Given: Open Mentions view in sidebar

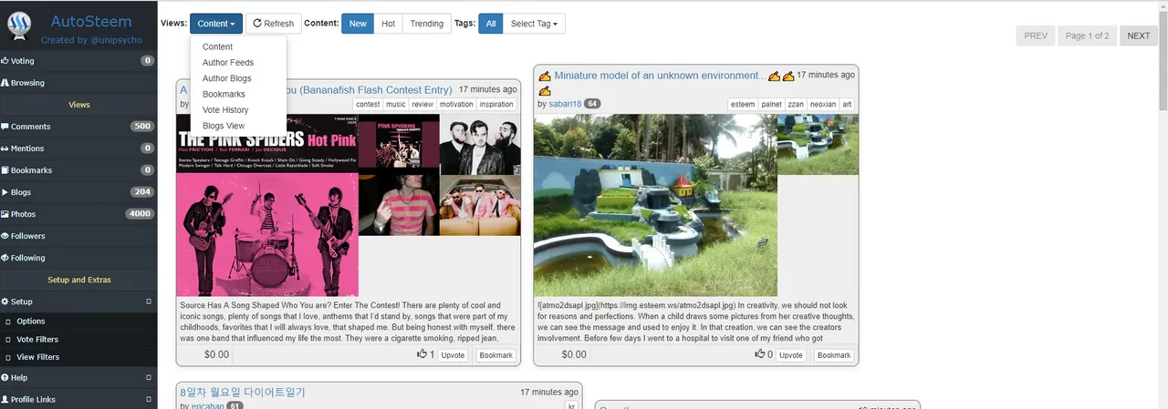Looking at the screenshot, I should 78,148.
